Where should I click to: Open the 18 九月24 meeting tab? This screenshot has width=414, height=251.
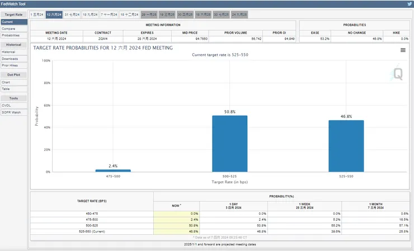90,13
